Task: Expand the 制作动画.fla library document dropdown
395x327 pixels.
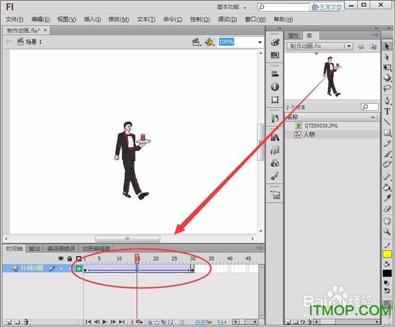Action: coord(349,47)
